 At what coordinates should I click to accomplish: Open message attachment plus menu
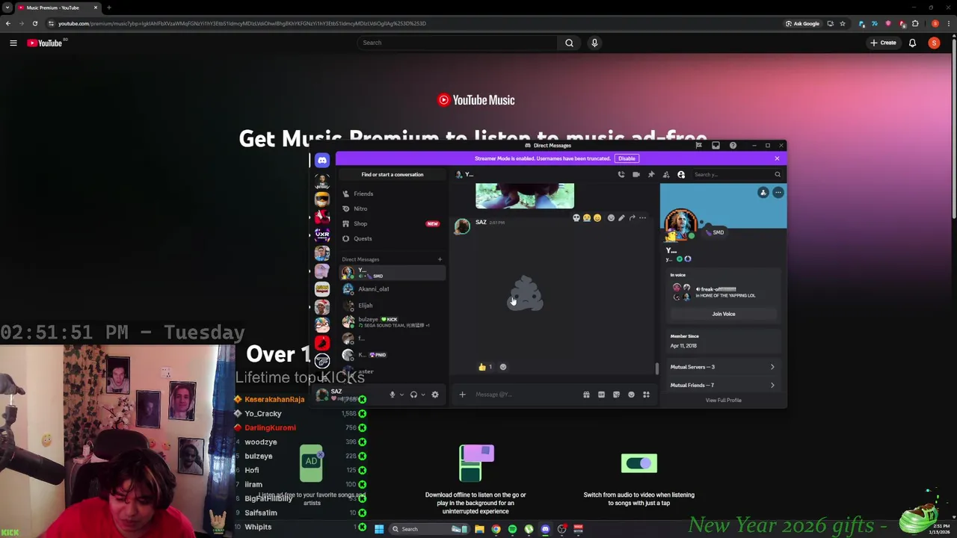(462, 395)
